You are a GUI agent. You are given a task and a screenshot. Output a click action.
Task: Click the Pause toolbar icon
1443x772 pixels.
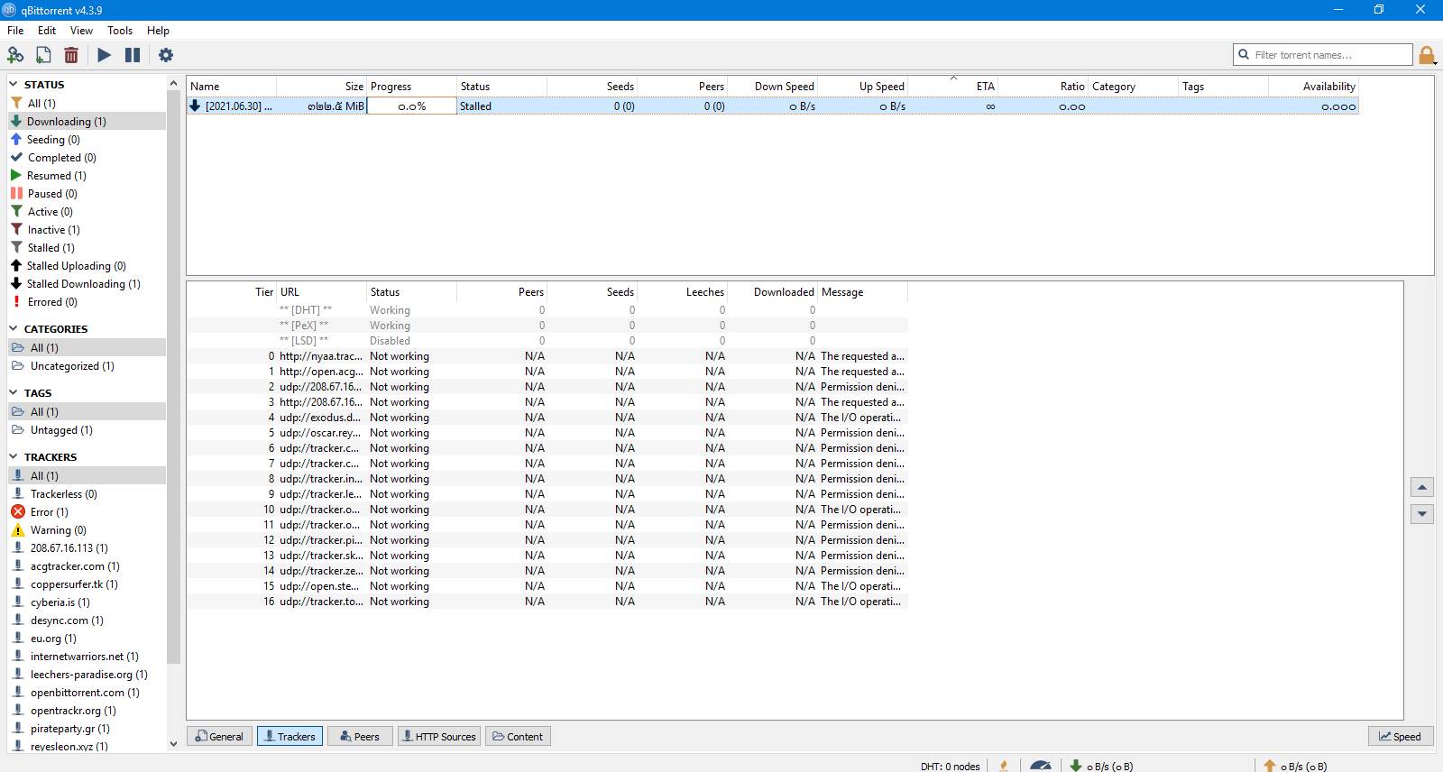click(133, 55)
